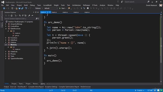The image size is (163, 92).
Task: Save the current file with Save icon
Action: click(19, 8)
